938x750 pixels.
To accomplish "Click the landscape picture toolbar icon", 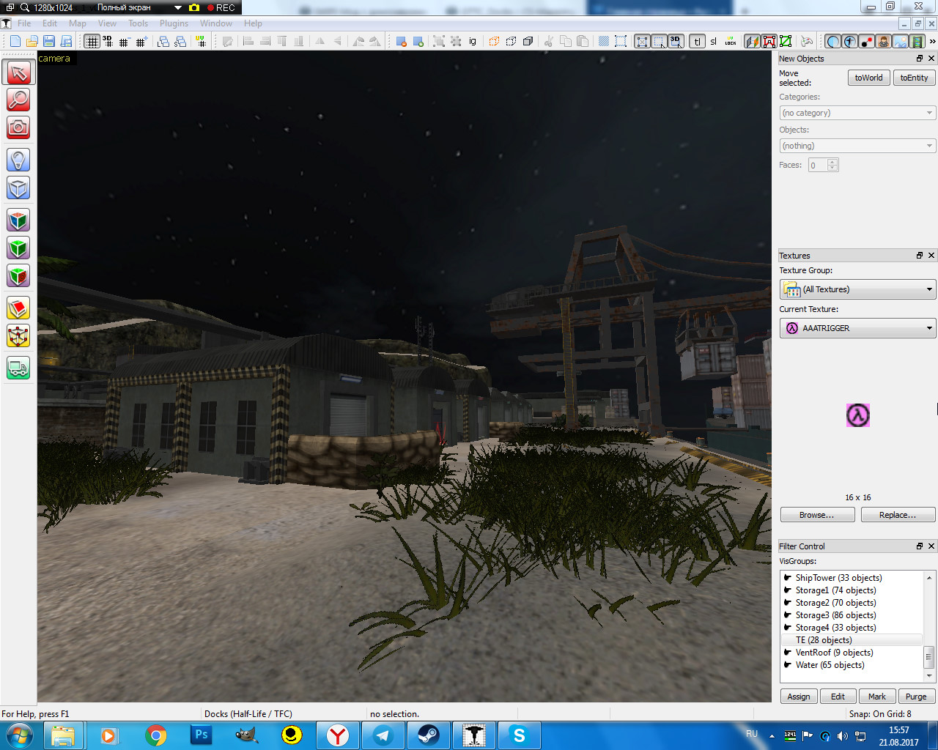I will pyautogui.click(x=900, y=42).
